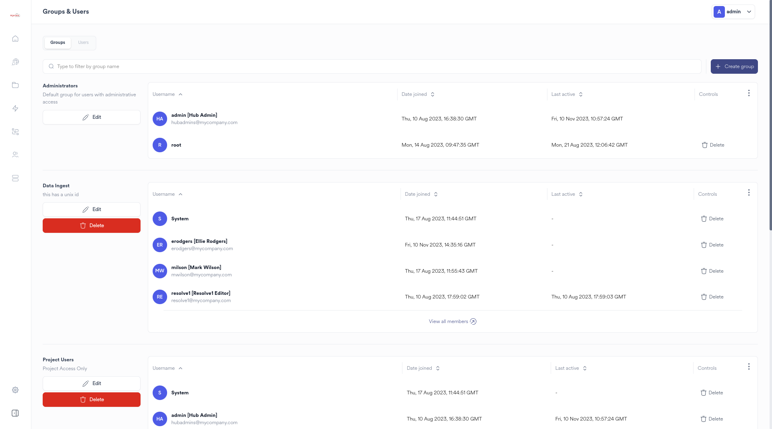This screenshot has width=772, height=429.
Task: Open the Administrators table overflow menu
Action: pyautogui.click(x=749, y=93)
